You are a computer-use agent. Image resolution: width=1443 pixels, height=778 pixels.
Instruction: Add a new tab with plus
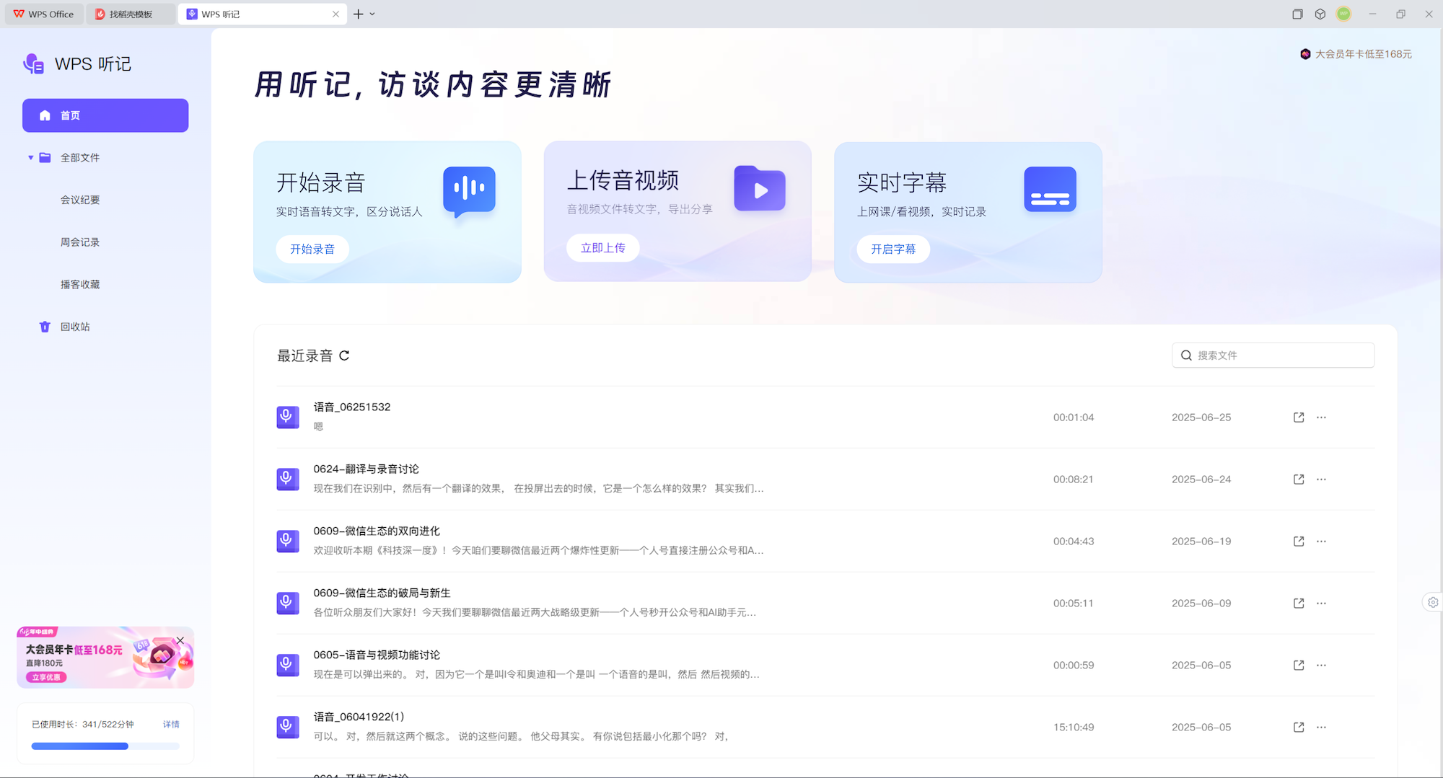pyautogui.click(x=358, y=14)
